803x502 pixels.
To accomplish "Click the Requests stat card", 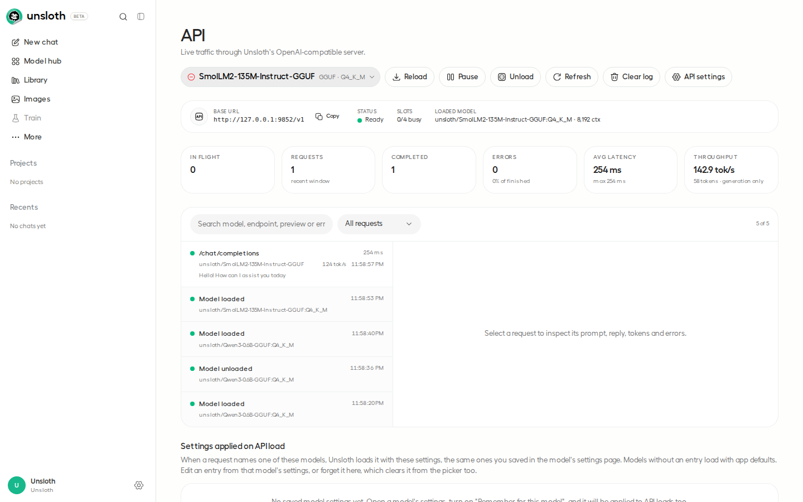I will [328, 170].
